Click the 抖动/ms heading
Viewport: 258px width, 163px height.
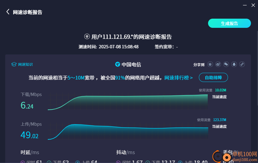(x=126, y=152)
